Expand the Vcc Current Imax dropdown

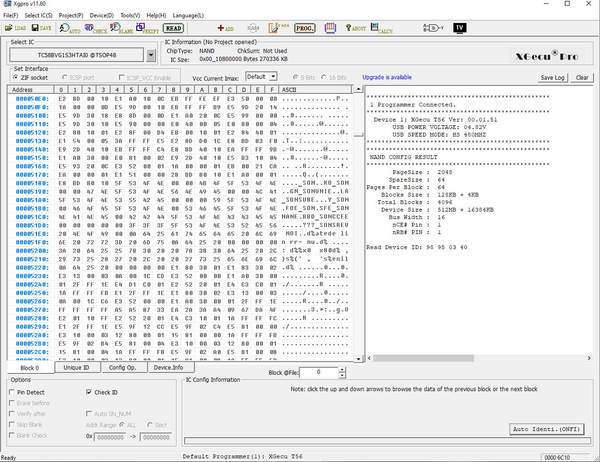coord(274,77)
